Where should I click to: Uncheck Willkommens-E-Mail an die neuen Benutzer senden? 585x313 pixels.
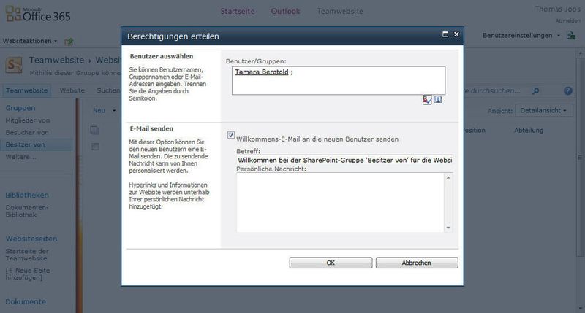231,135
